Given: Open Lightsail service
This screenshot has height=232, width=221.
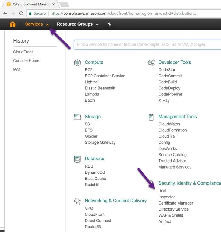Looking at the screenshot, I should pos(92,82).
